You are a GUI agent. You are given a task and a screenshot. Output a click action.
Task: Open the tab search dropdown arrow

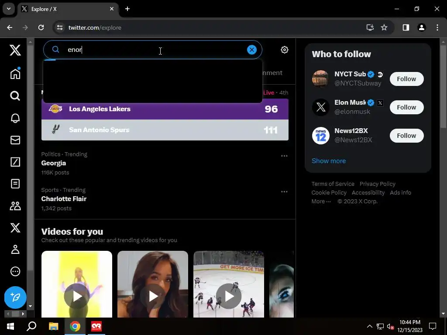tap(9, 9)
